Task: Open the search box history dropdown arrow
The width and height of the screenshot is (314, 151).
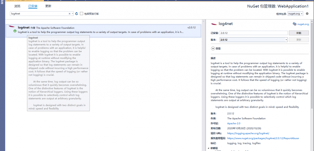Action: point(72,14)
